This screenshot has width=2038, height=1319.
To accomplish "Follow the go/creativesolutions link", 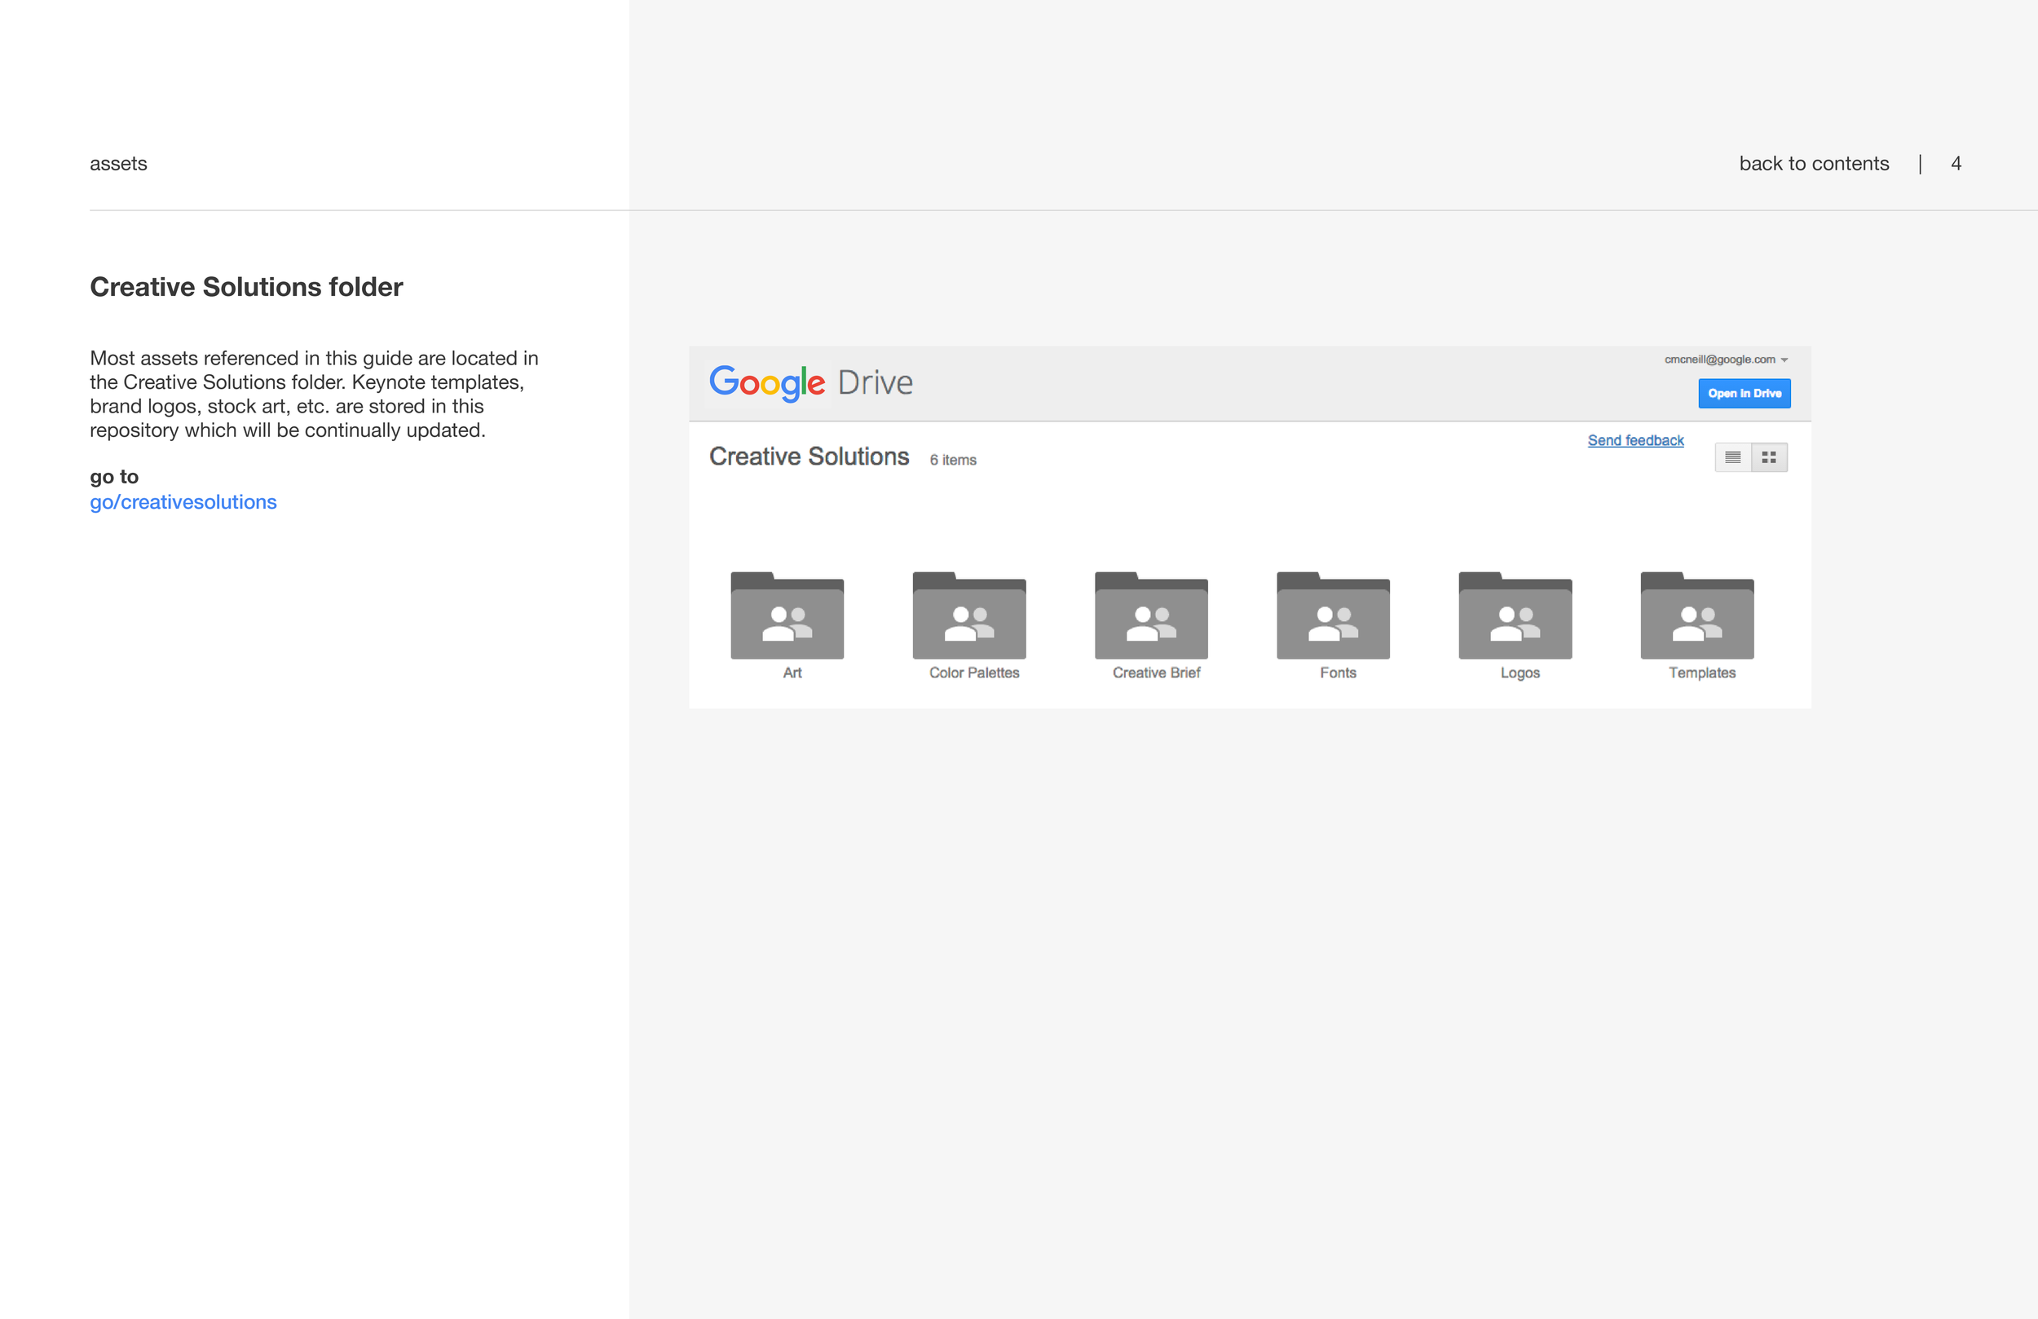I will coord(183,502).
